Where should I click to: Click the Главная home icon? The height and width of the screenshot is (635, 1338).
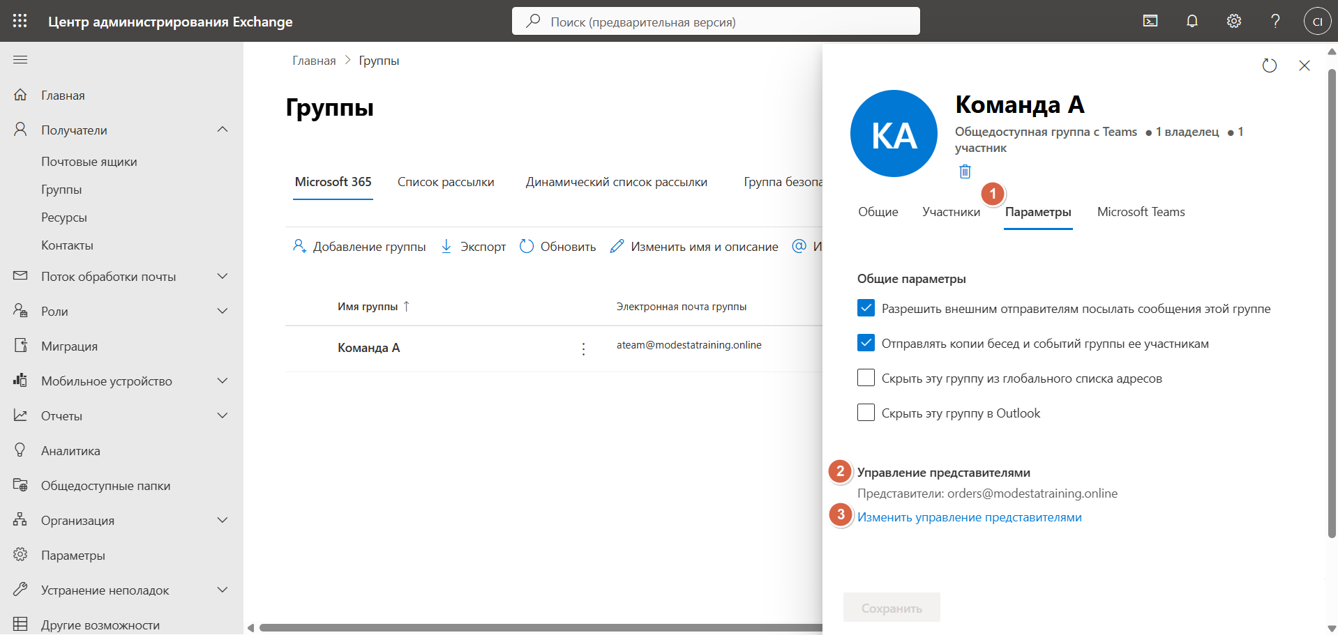[x=20, y=95]
